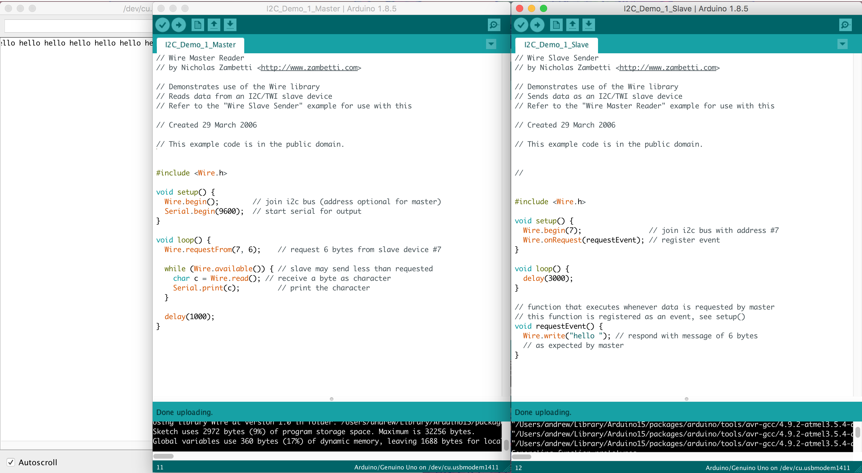Click Slave console vertical scrollbar thumb
862x473 pixels.
[858, 432]
